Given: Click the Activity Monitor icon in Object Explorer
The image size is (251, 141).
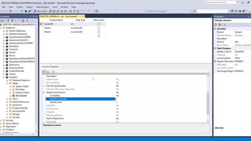Looking at the screenshot, I should tap(27, 21).
